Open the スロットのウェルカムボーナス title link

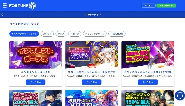(92, 72)
